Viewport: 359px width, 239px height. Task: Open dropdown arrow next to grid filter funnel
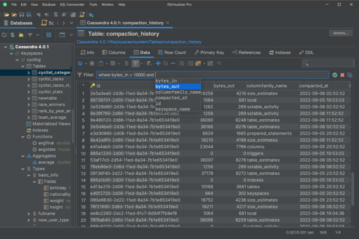point(141,64)
